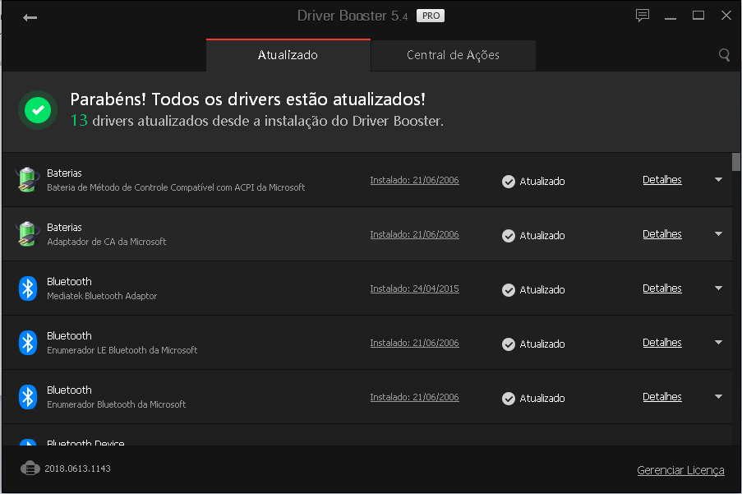This screenshot has height=494, width=742.
Task: Expand dropdown arrow for Mediatek Bluetooth Adaptor
Action: point(718,289)
